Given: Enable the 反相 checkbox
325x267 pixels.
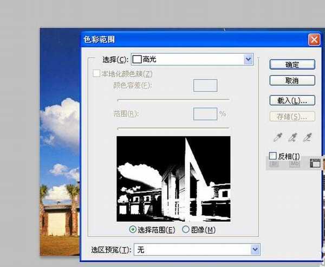Looking at the screenshot, I should coord(272,156).
